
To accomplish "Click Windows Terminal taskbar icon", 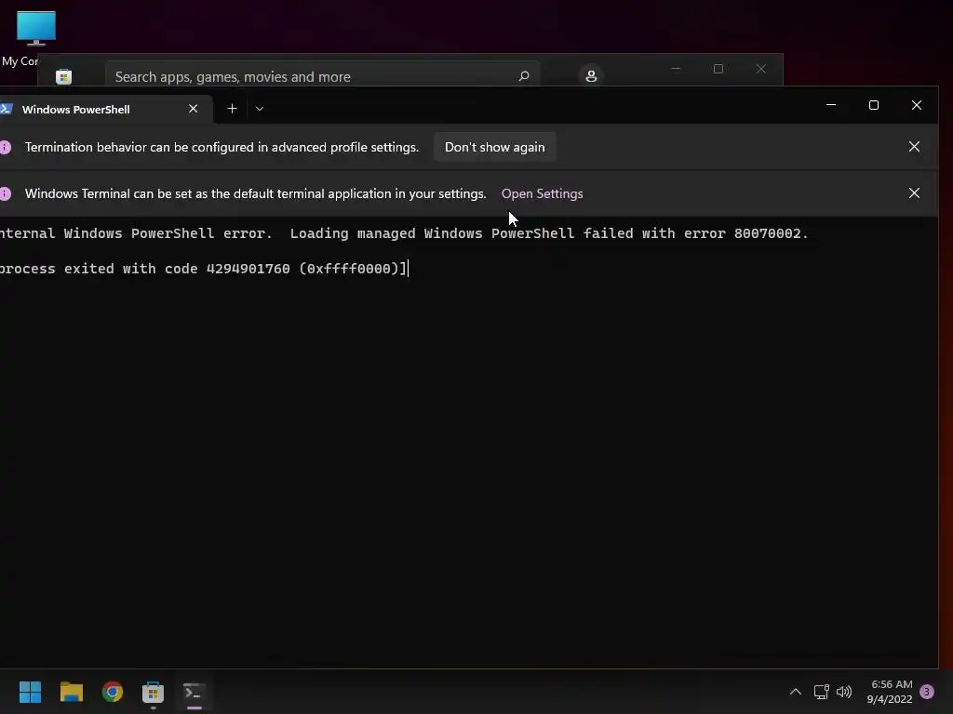I will [194, 692].
